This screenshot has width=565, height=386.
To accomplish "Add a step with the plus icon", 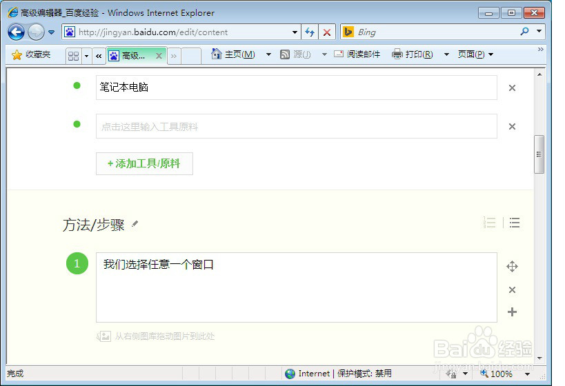I will point(512,312).
